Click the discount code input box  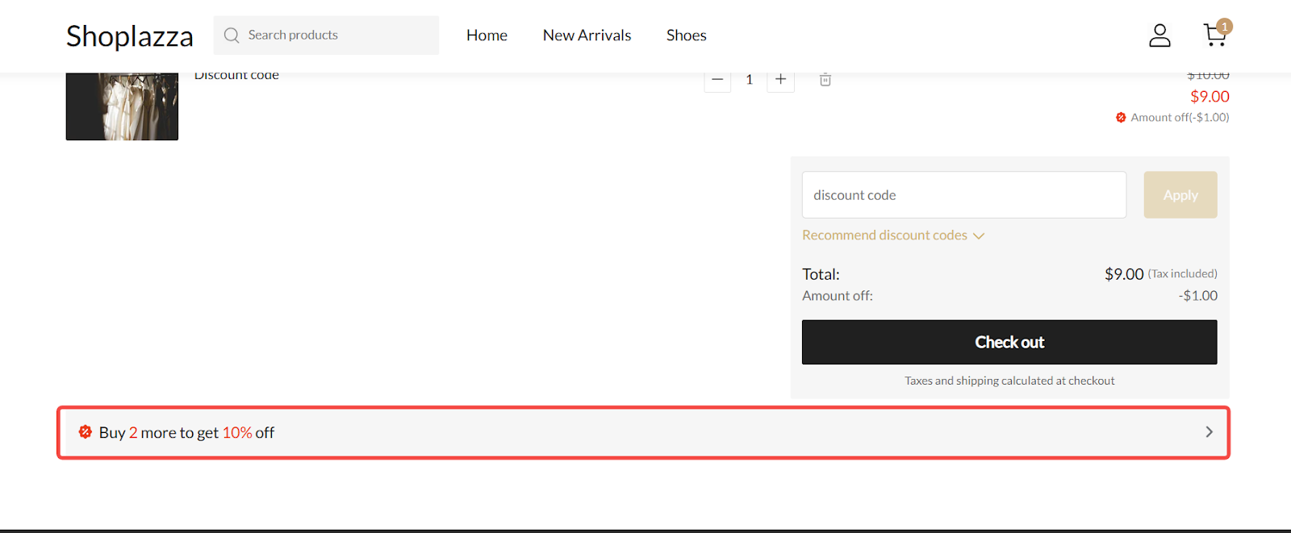pos(963,195)
